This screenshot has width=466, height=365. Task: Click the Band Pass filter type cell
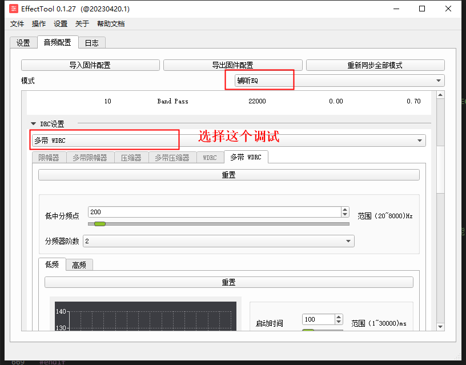(x=172, y=101)
